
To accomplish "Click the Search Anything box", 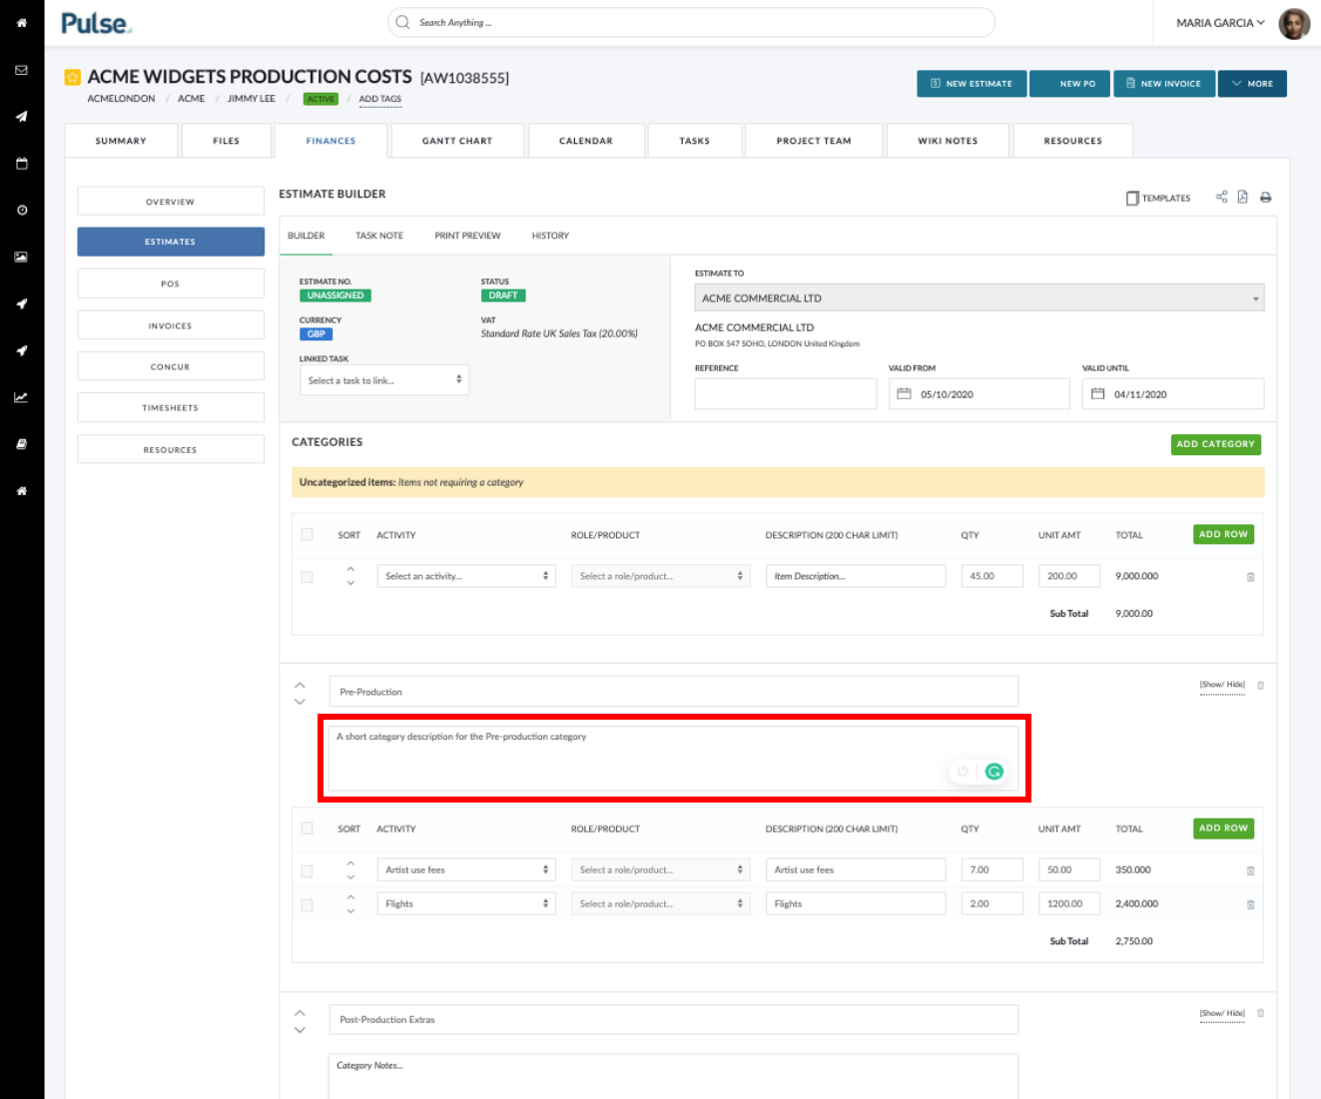I will [x=691, y=22].
